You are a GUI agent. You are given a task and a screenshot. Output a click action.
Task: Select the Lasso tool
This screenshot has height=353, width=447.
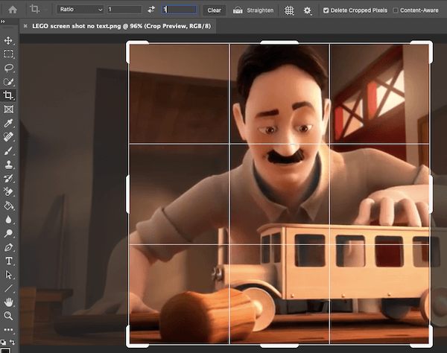8,68
